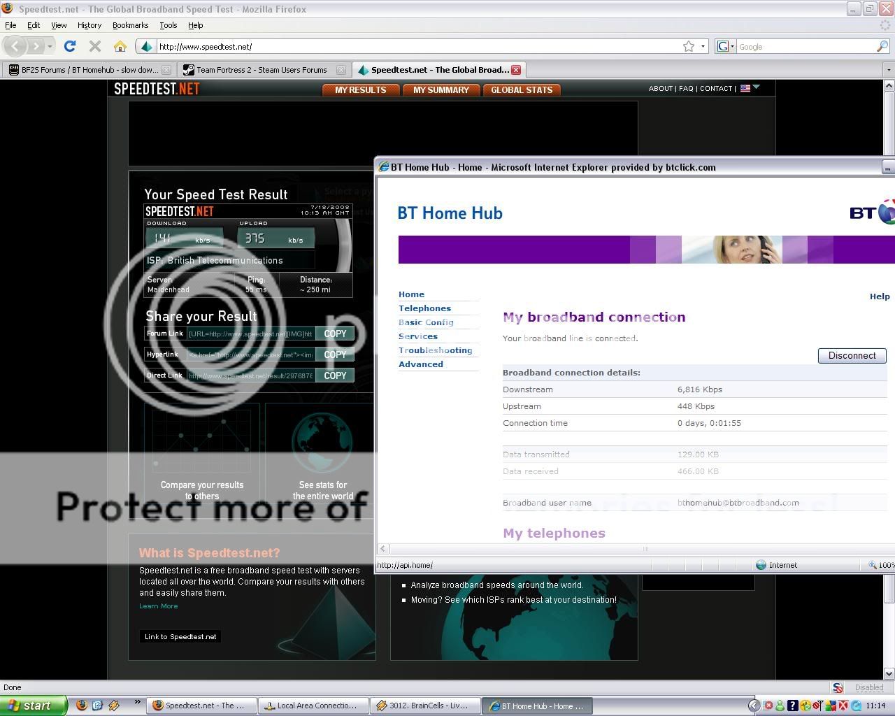This screenshot has width=895, height=716.
Task: Click the Help link in BT Home Hub
Action: (880, 296)
